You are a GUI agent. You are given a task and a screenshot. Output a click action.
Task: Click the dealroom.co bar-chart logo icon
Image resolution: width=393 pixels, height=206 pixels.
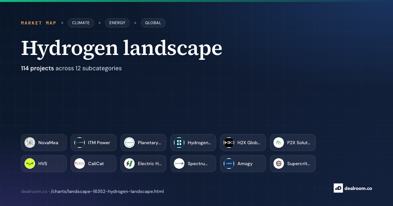(338, 188)
